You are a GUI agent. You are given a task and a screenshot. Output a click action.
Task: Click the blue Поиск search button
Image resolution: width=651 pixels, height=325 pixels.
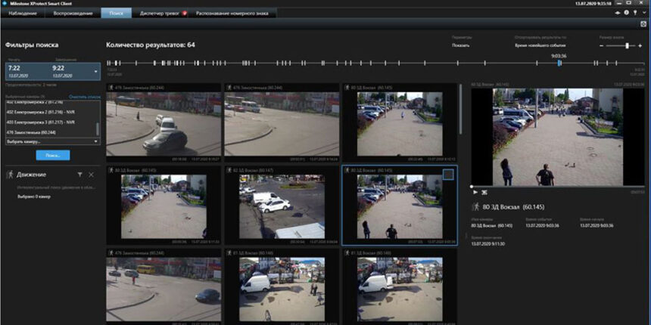point(52,155)
